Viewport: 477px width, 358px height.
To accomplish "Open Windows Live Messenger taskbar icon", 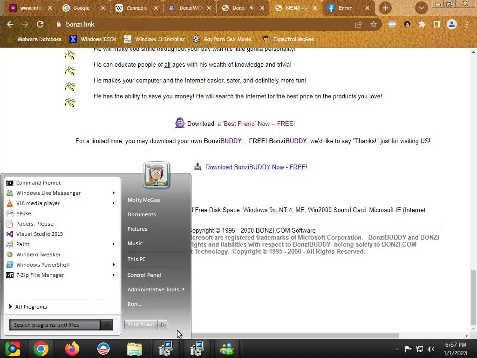I will point(227,349).
